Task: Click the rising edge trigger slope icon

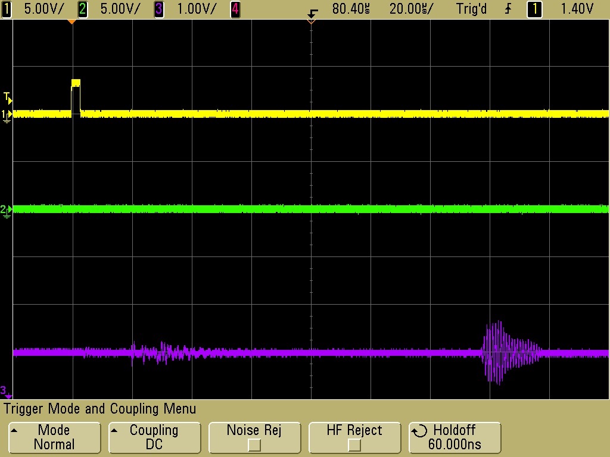Action: pos(509,9)
